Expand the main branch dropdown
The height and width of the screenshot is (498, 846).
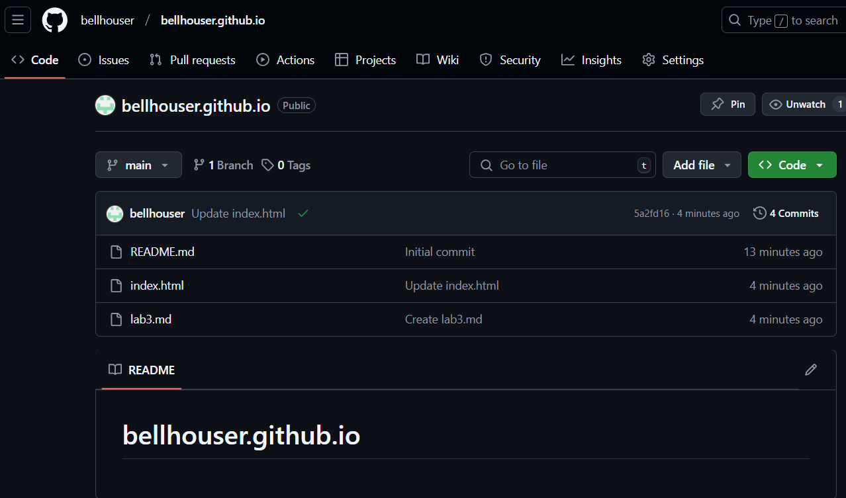pos(138,165)
